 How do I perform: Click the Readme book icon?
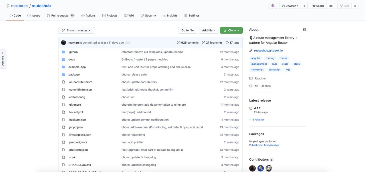pyautogui.click(x=251, y=78)
